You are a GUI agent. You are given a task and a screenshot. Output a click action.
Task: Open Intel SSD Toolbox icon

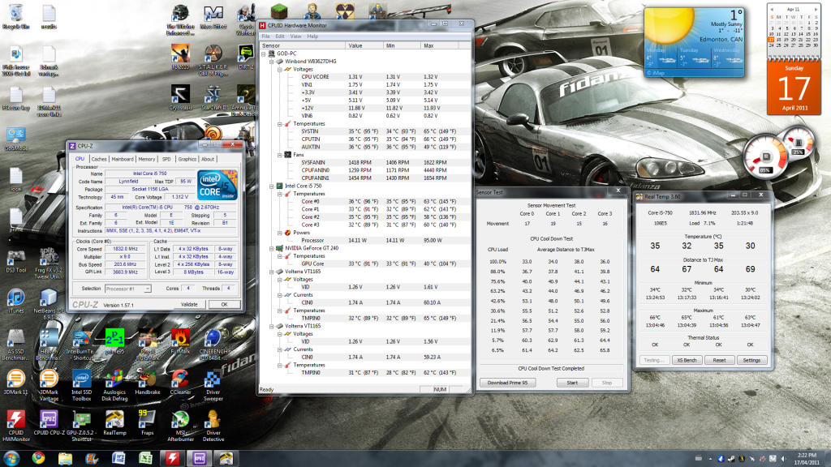[82, 385]
